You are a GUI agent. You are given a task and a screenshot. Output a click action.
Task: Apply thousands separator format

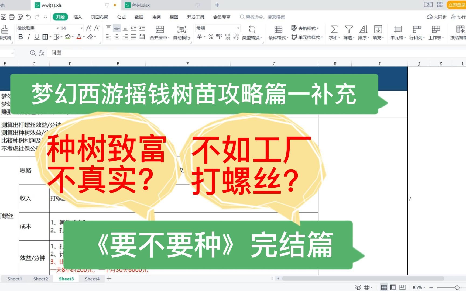point(219,37)
